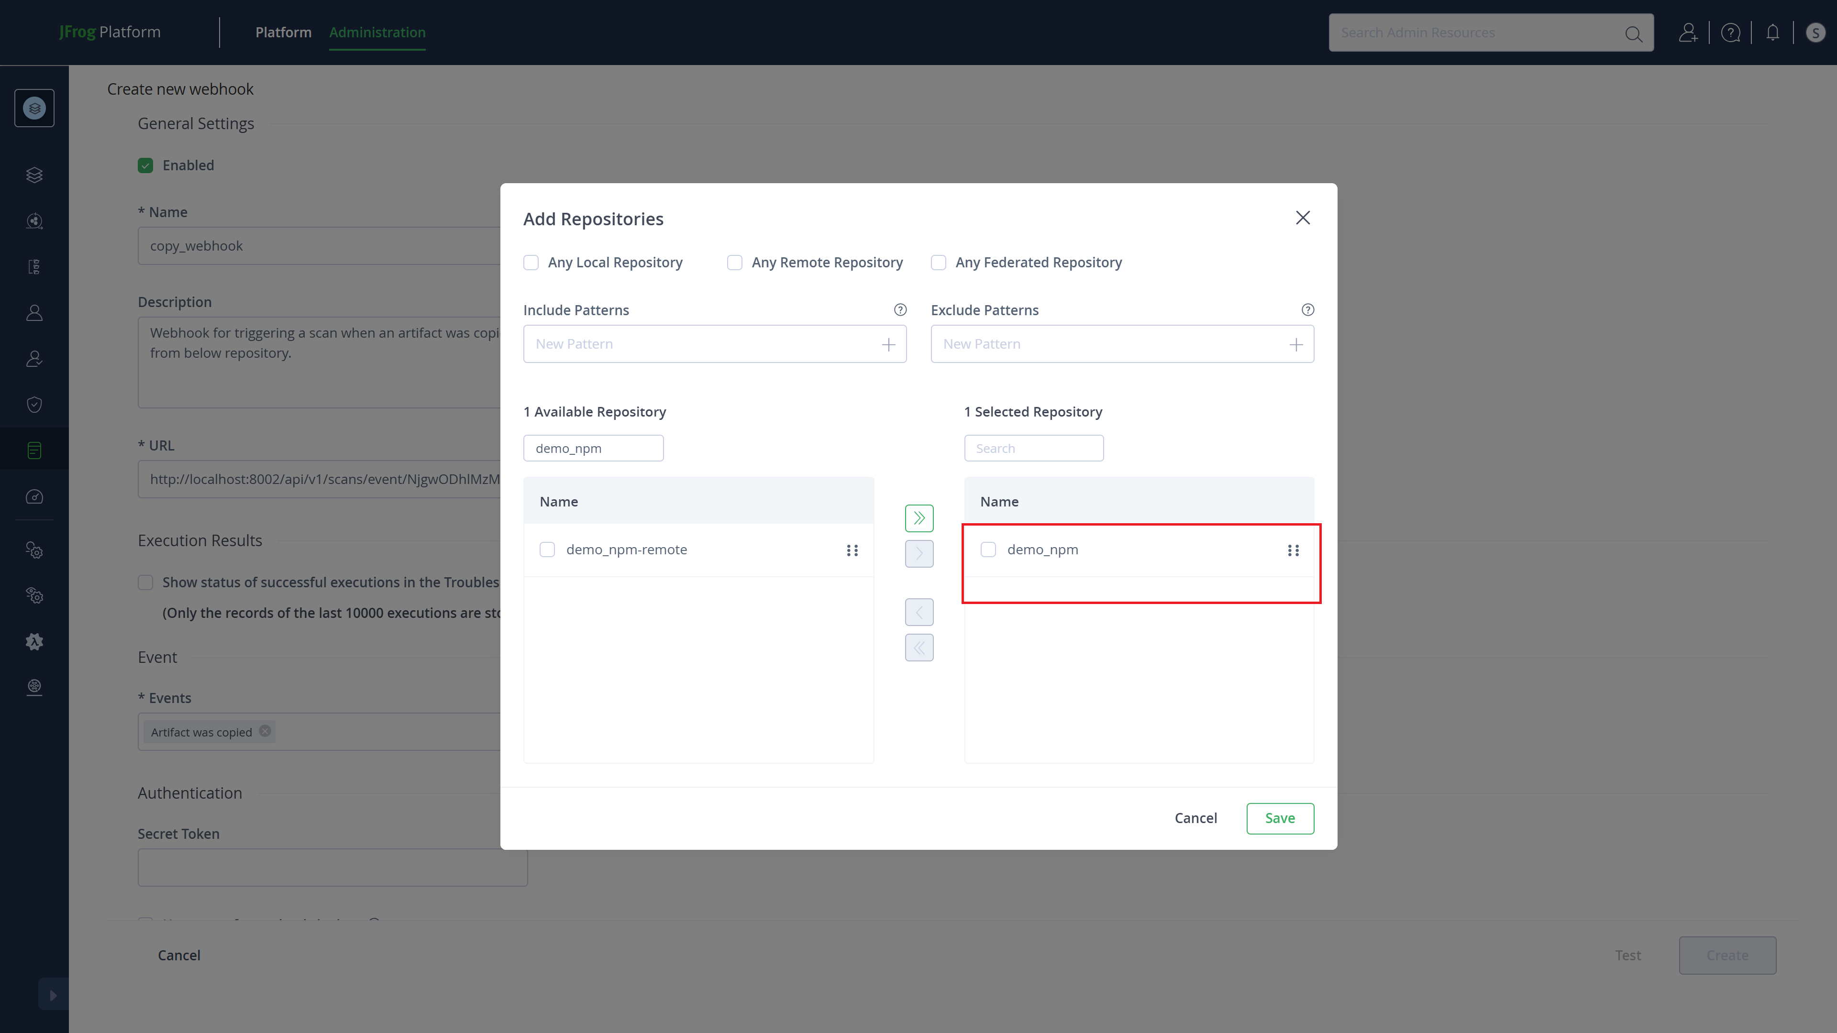
Task: Focus the Selected Repository search field
Action: 1033,449
